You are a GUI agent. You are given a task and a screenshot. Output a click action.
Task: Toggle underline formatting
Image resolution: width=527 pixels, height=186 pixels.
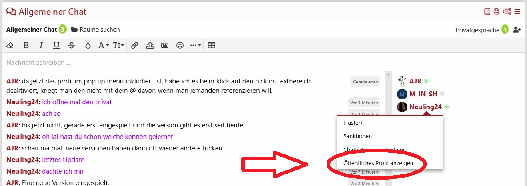click(56, 45)
